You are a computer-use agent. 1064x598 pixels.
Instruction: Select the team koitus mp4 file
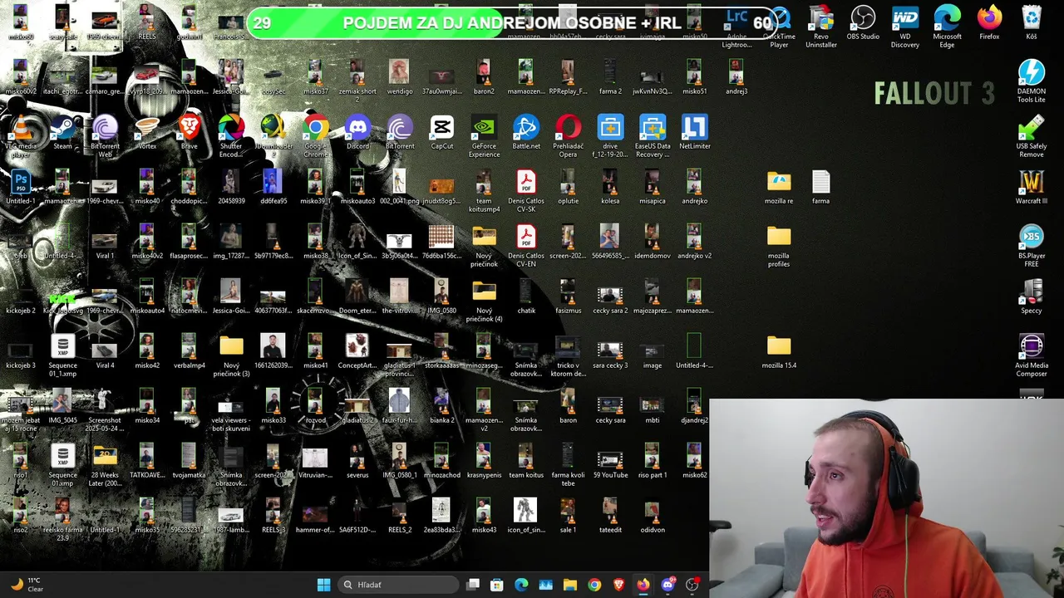(484, 190)
